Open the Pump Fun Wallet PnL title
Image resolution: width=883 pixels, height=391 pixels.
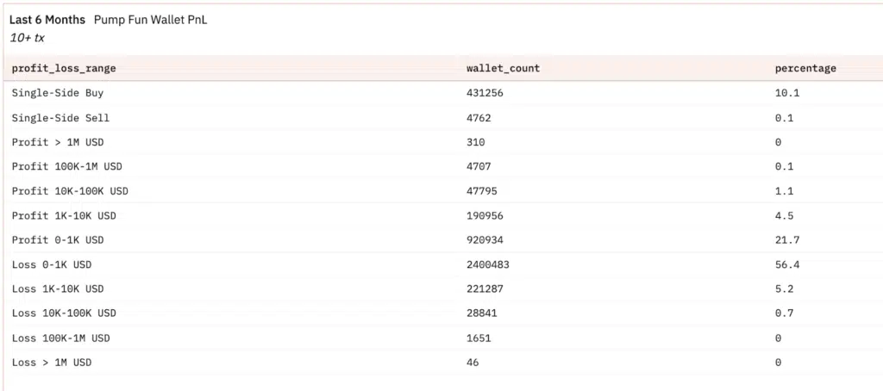[x=150, y=20]
